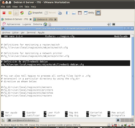The image size is (135, 128).
Task: Open the VMware Edit menu
Action: click(8, 7)
